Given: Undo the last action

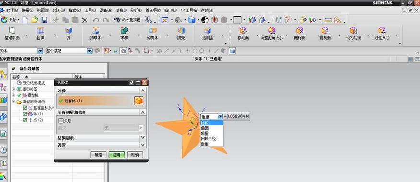Looking at the screenshot, I should [x=95, y=20].
